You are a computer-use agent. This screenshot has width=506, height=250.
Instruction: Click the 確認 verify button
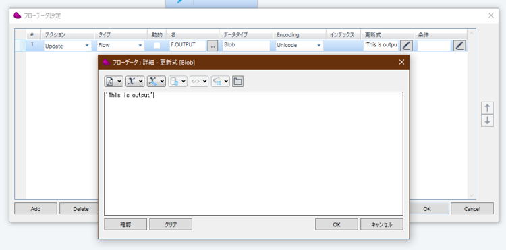pos(125,224)
